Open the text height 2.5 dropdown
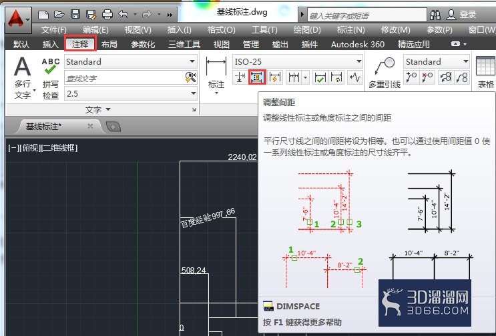 pyautogui.click(x=131, y=94)
